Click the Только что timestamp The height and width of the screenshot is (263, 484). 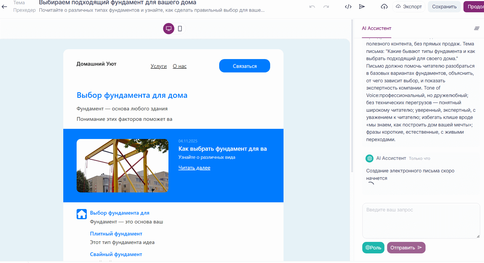point(420,158)
